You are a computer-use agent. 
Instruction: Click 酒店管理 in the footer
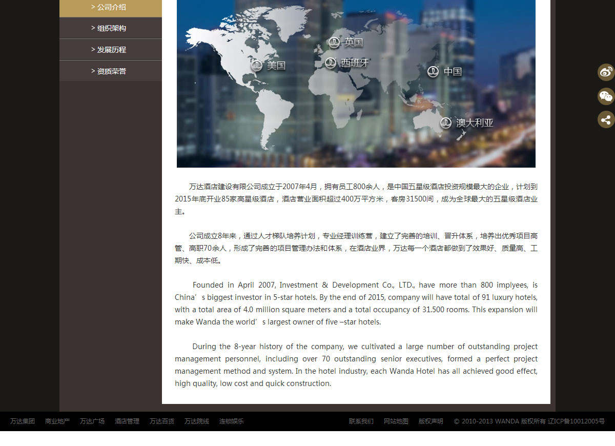[x=127, y=421]
